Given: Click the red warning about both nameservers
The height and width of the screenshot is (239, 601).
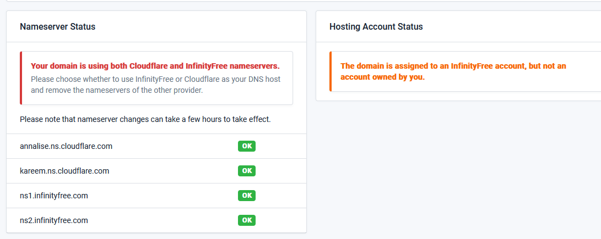Looking at the screenshot, I should coord(155,66).
